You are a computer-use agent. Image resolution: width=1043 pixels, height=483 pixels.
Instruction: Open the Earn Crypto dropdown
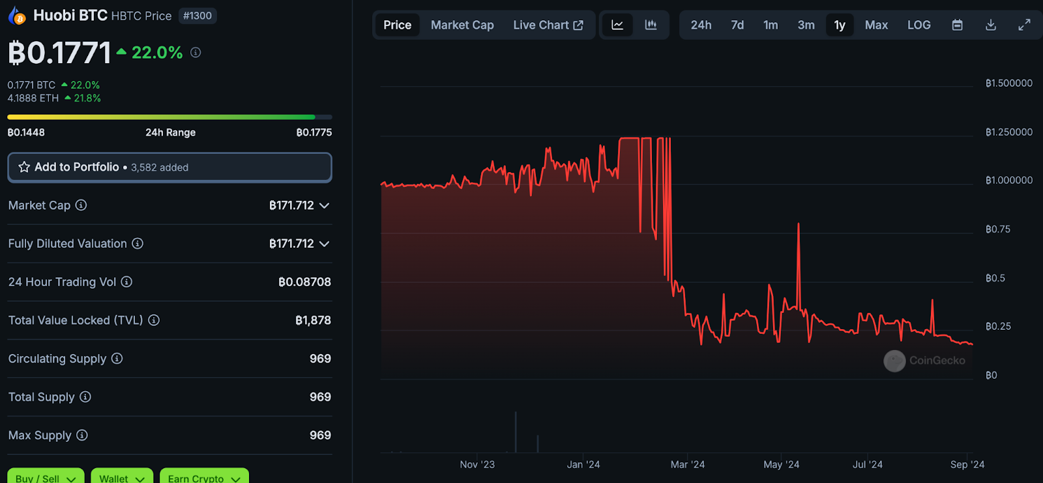tap(204, 476)
